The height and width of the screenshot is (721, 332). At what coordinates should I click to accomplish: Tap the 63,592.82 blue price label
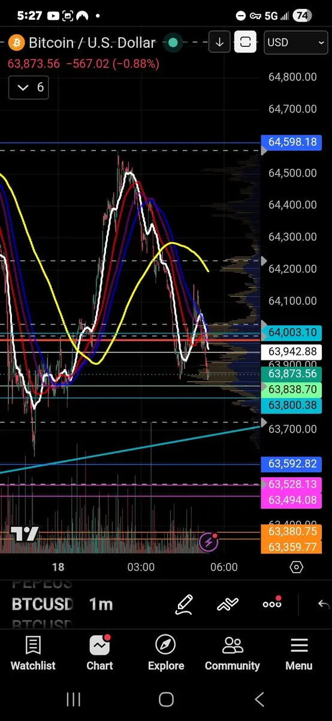(x=292, y=464)
